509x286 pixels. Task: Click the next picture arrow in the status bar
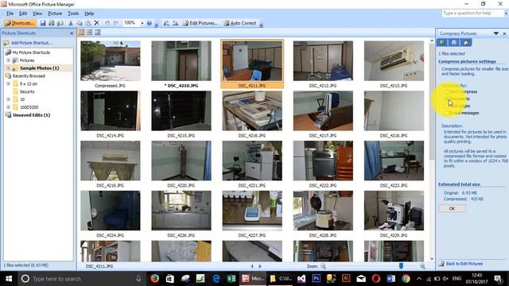260,266
